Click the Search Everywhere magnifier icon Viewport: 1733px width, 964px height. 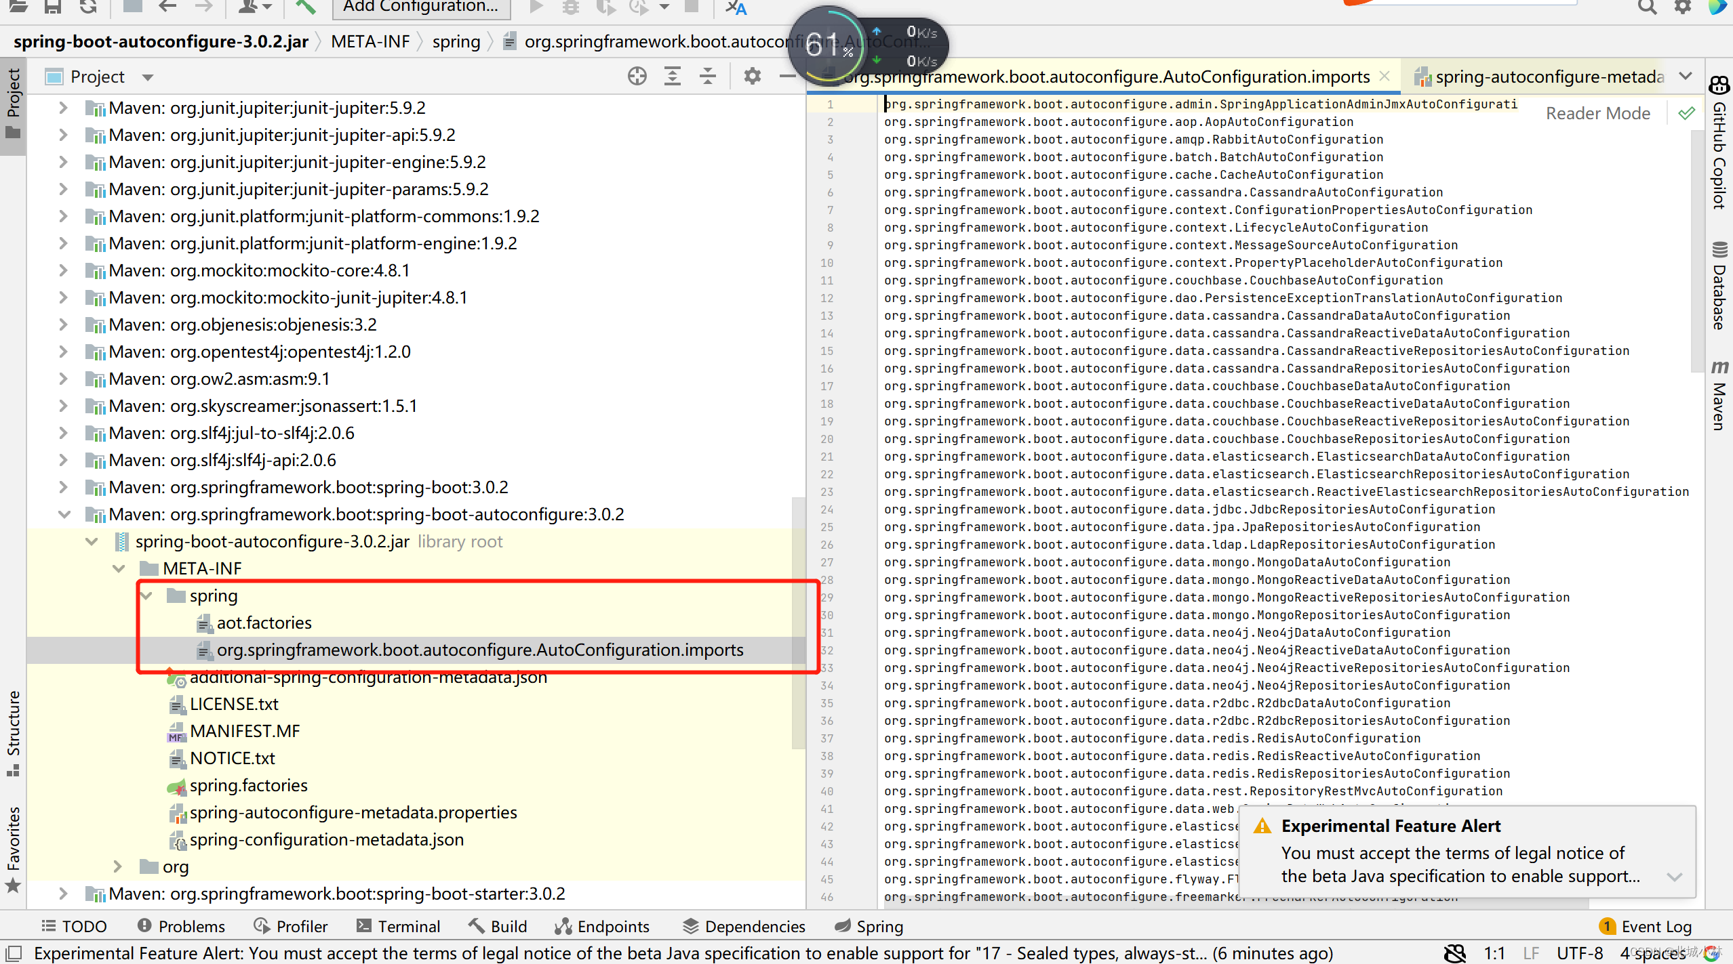[x=1648, y=7]
